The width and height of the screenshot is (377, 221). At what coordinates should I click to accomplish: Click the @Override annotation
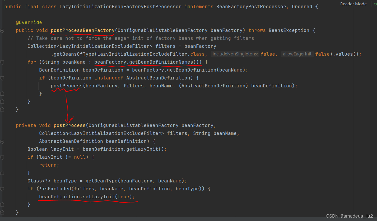29,22
